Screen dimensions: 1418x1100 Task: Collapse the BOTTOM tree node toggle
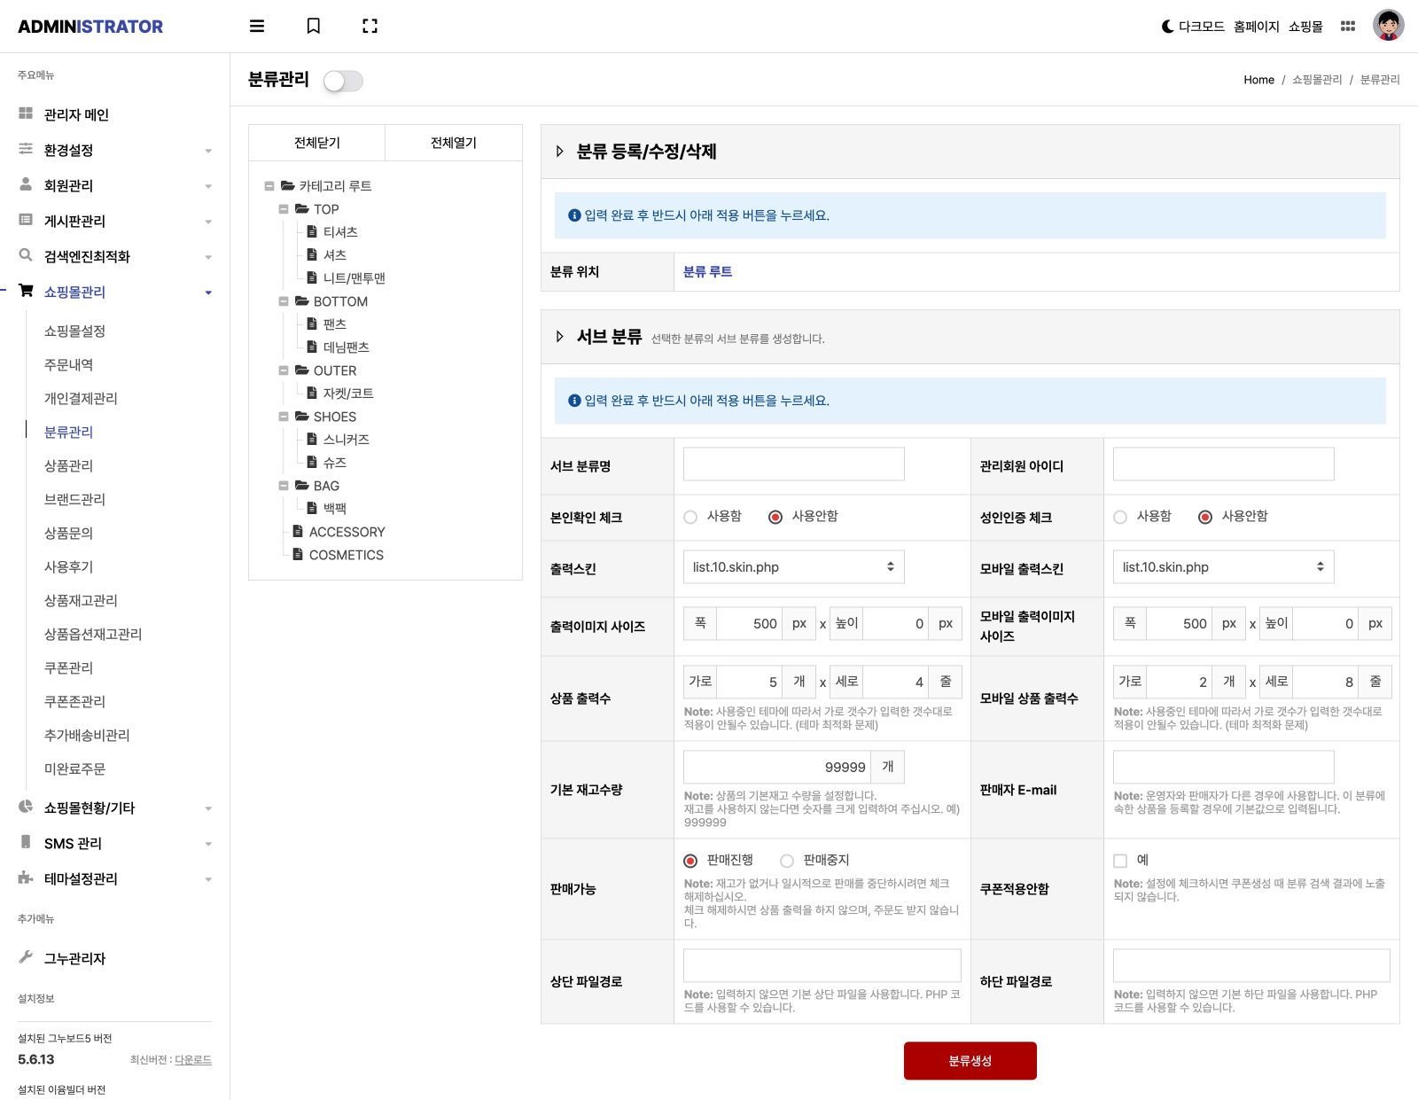(x=284, y=301)
